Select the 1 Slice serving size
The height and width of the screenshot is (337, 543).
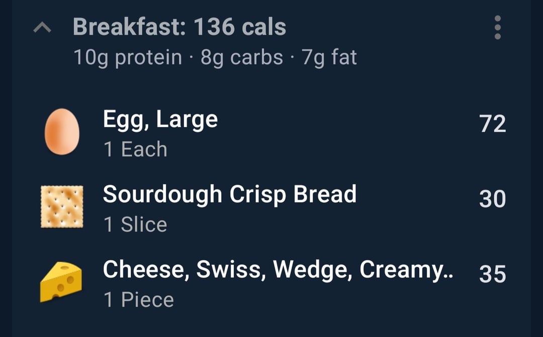tap(135, 224)
